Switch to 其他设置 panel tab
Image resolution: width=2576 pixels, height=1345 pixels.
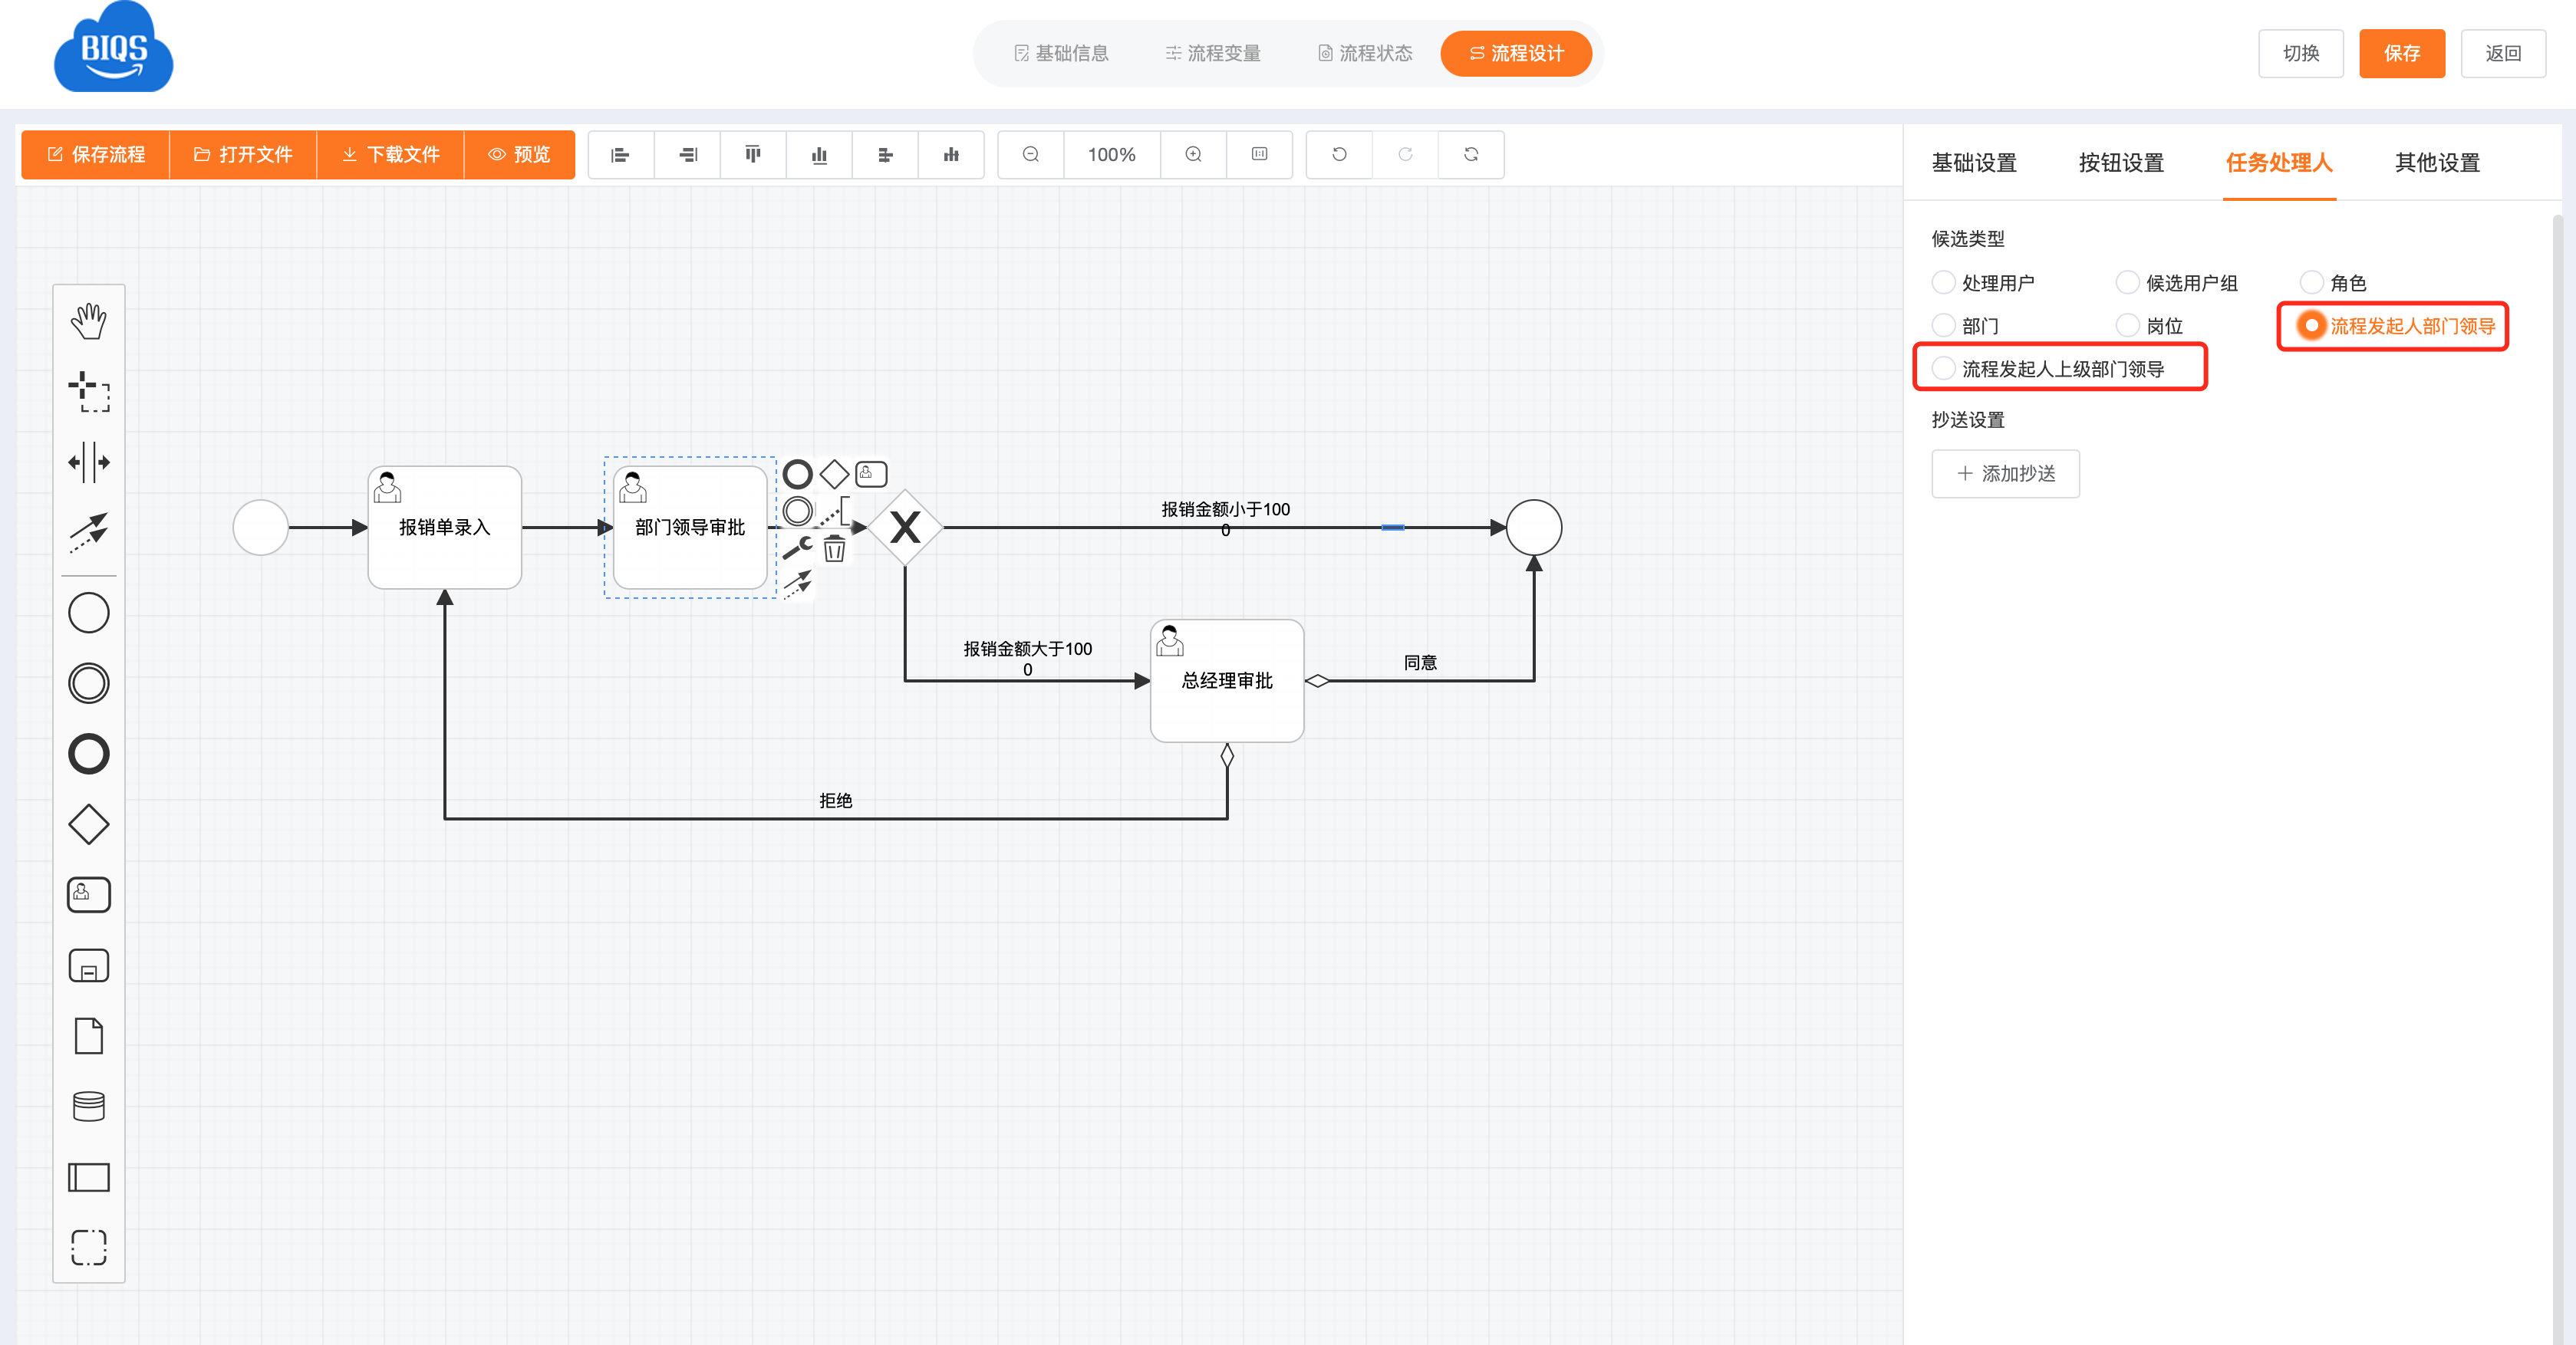(2437, 162)
